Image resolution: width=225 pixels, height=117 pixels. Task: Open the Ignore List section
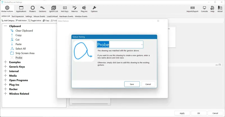click(x=53, y=9)
